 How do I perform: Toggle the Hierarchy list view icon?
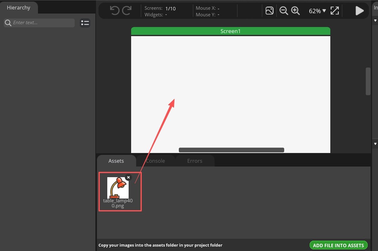click(85, 23)
